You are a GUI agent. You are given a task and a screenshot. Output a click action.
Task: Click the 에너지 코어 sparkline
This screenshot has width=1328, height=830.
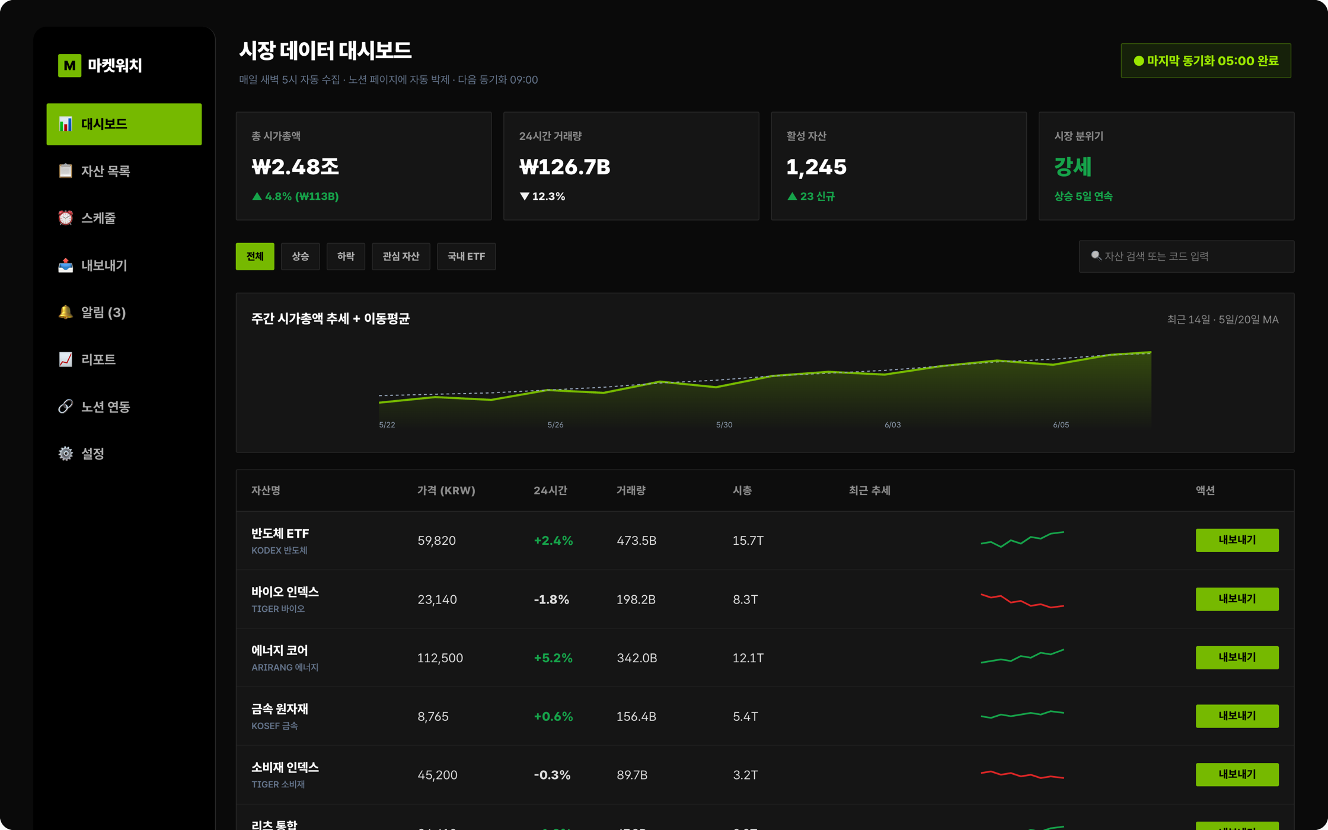click(1022, 656)
